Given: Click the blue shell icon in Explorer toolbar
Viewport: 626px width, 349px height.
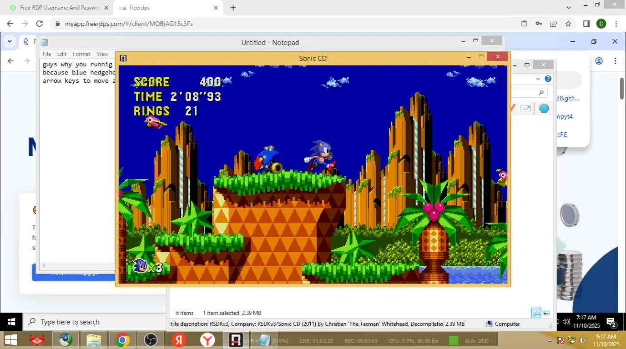Looking at the screenshot, I should [x=544, y=108].
